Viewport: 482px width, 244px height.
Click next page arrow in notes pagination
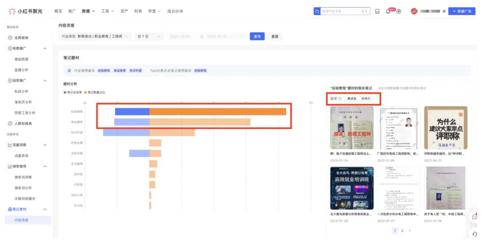(410, 231)
